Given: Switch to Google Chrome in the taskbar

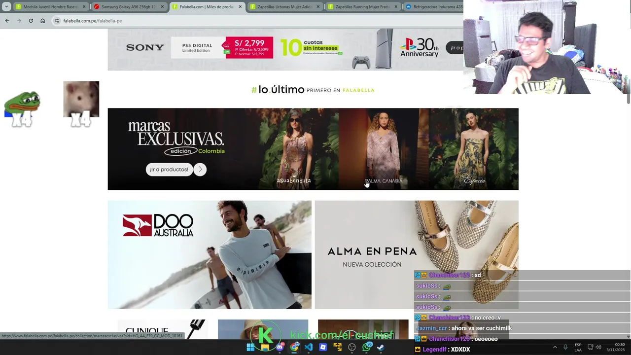Looking at the screenshot, I should (294, 347).
